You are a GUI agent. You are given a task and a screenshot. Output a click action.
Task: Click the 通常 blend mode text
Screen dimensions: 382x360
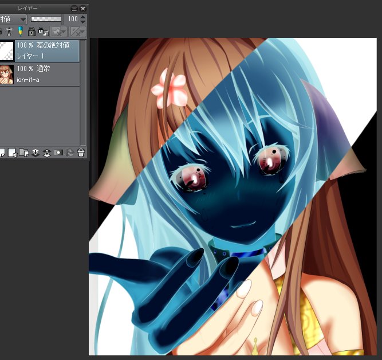click(x=43, y=69)
